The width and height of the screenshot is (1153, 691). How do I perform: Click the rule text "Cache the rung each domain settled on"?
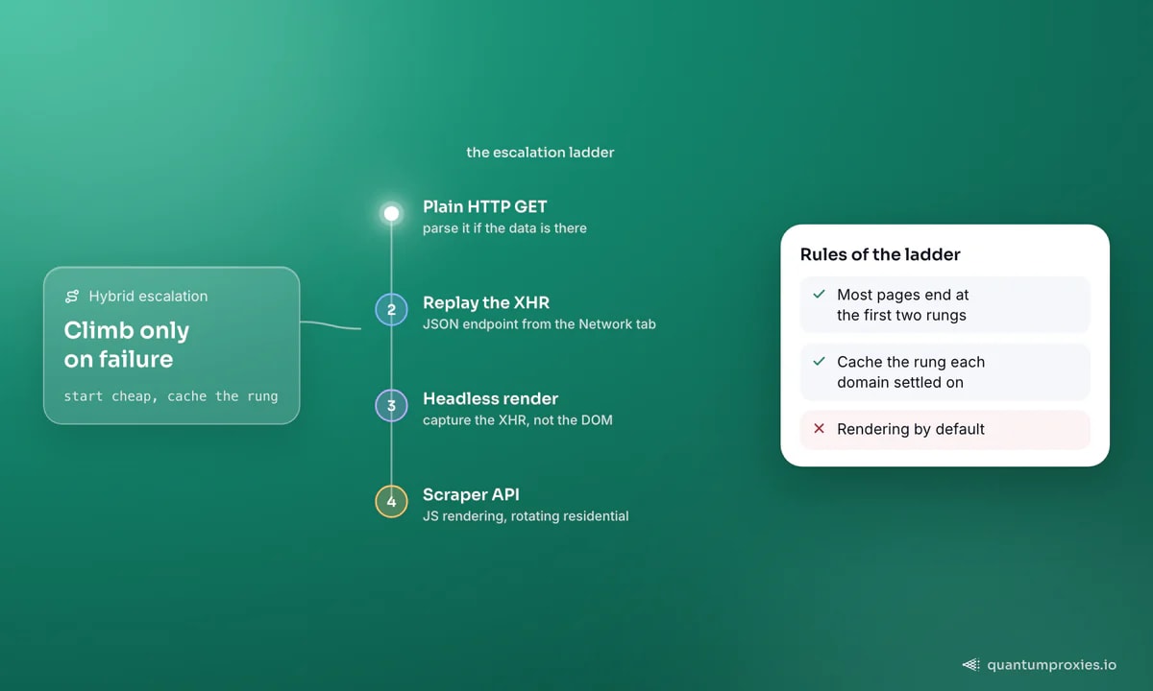pos(911,372)
